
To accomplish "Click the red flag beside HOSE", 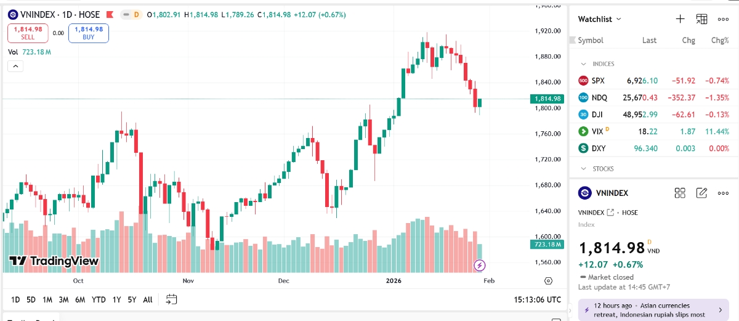I will tap(110, 15).
